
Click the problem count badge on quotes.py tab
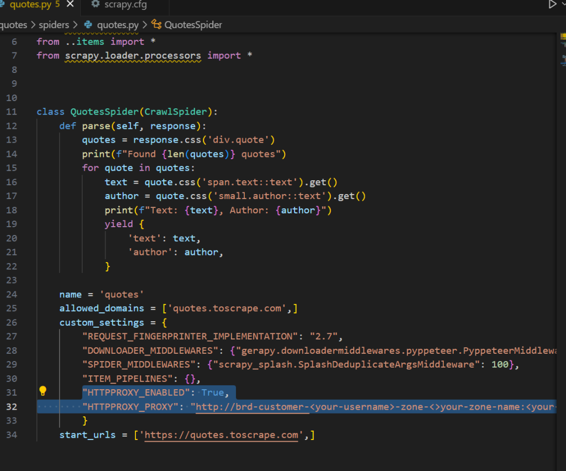[57, 5]
